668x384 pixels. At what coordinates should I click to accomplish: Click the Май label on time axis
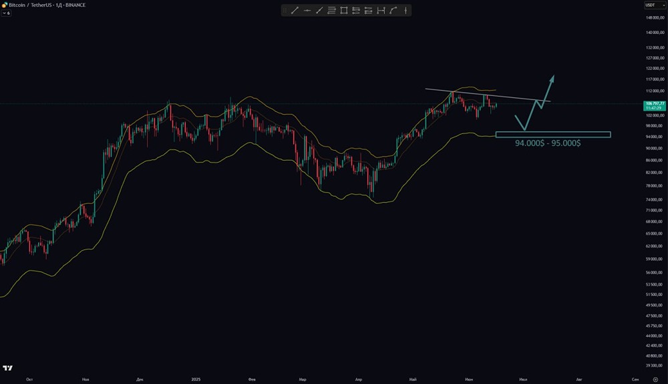pos(413,379)
